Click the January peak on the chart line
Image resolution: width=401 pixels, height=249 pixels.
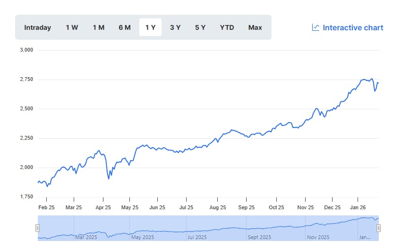[372, 79]
